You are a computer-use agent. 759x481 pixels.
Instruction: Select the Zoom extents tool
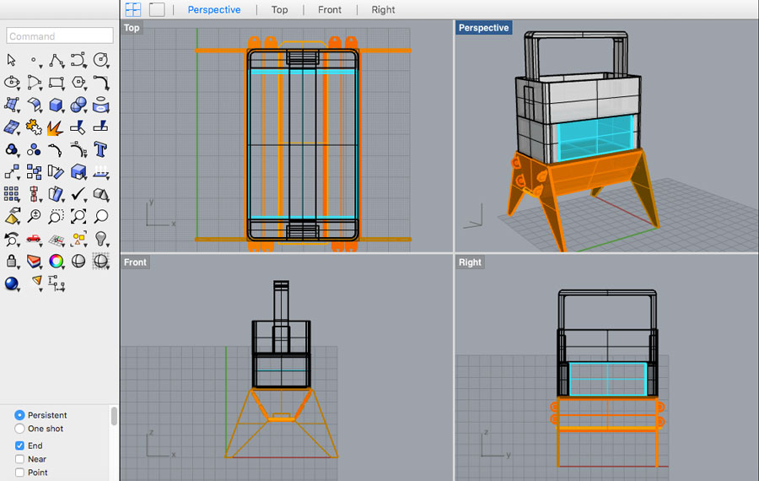78,216
